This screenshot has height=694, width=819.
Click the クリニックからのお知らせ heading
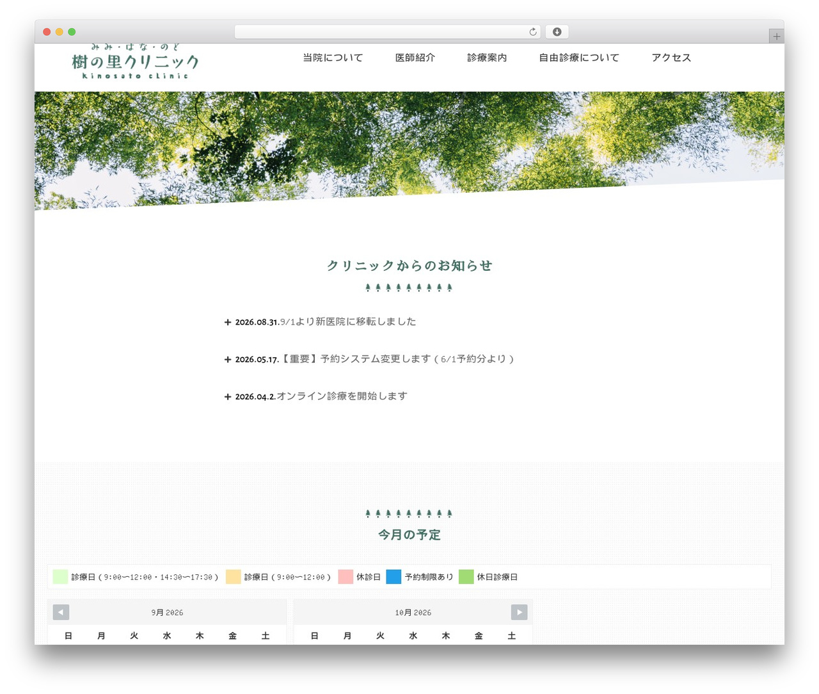pos(409,266)
